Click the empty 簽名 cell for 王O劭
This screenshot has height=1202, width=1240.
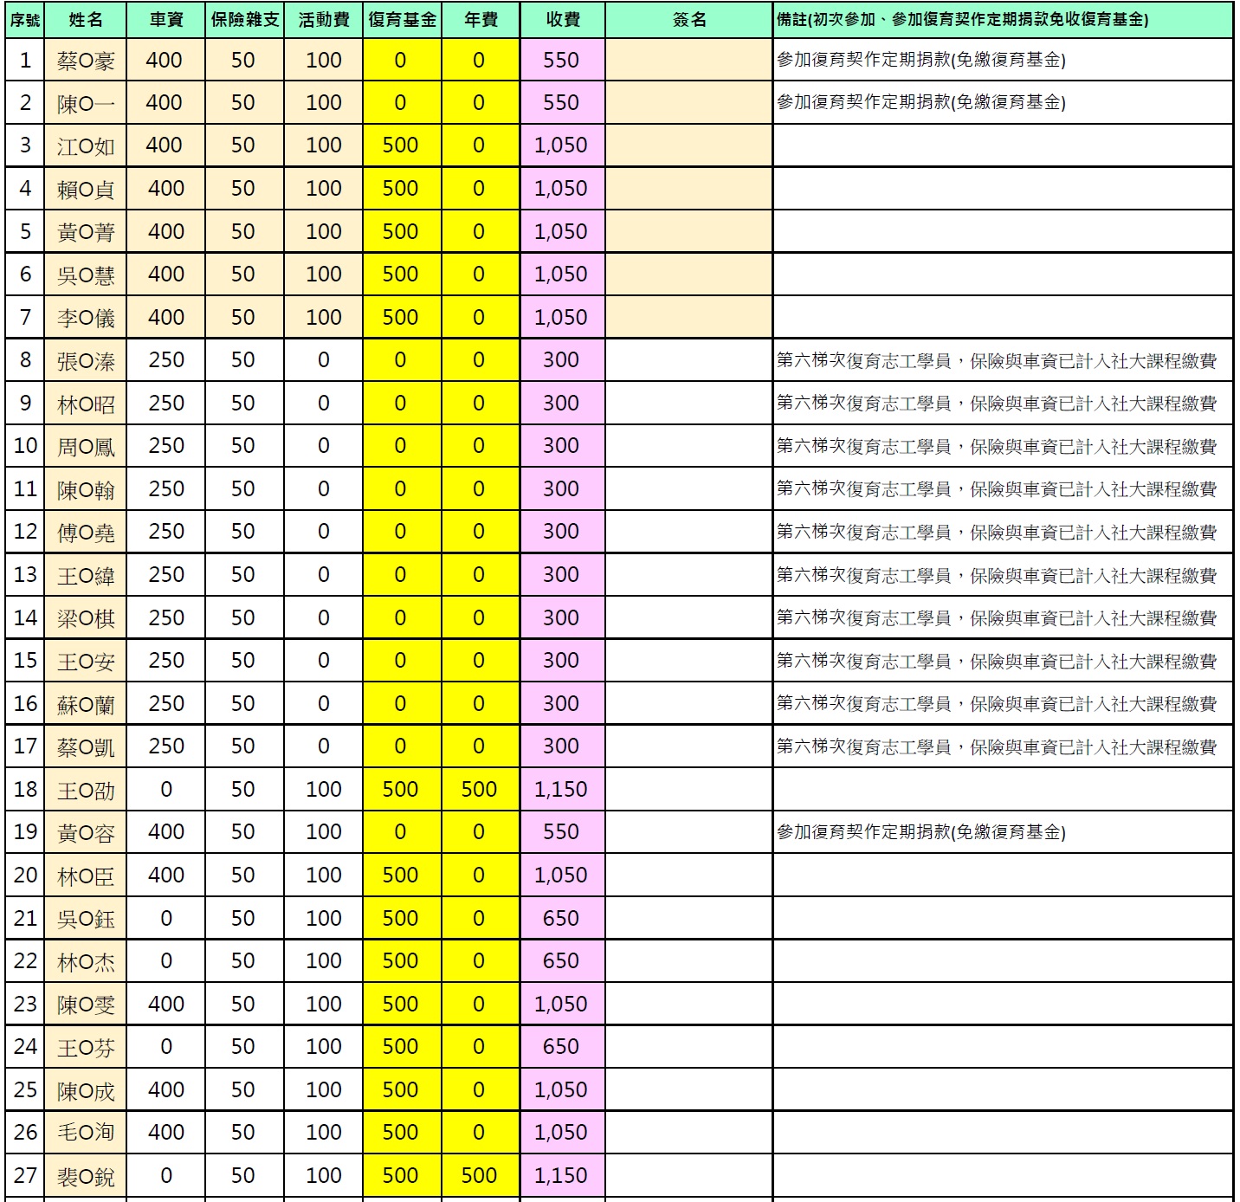pyautogui.click(x=689, y=790)
